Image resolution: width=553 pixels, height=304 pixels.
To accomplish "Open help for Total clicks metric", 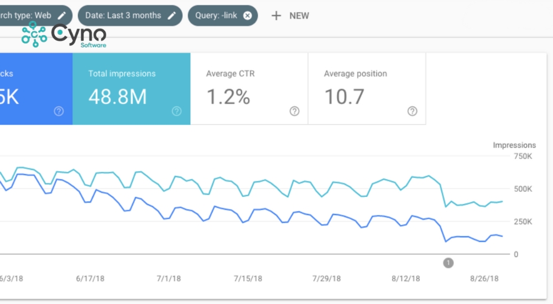I will (59, 111).
